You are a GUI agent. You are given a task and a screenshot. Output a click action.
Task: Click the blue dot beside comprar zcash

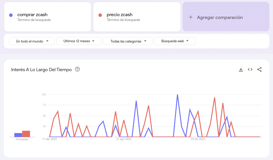pyautogui.click(x=11, y=15)
